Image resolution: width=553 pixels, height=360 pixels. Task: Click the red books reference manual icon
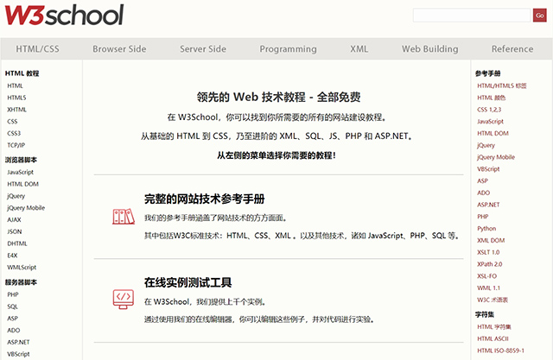tap(124, 217)
